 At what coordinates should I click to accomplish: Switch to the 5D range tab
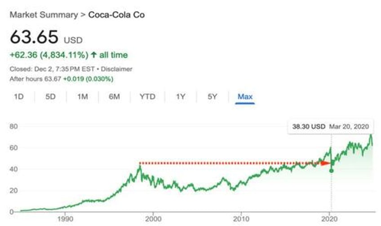point(50,97)
